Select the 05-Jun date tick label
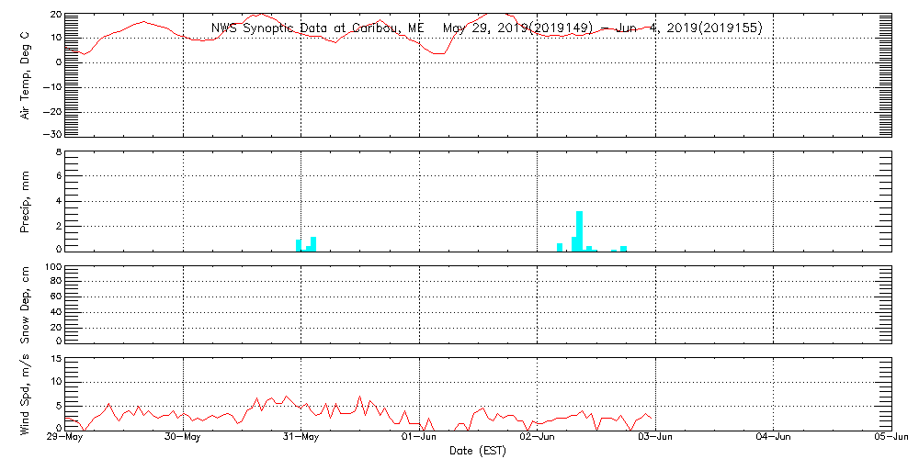This screenshot has width=919, height=459. tap(891, 439)
